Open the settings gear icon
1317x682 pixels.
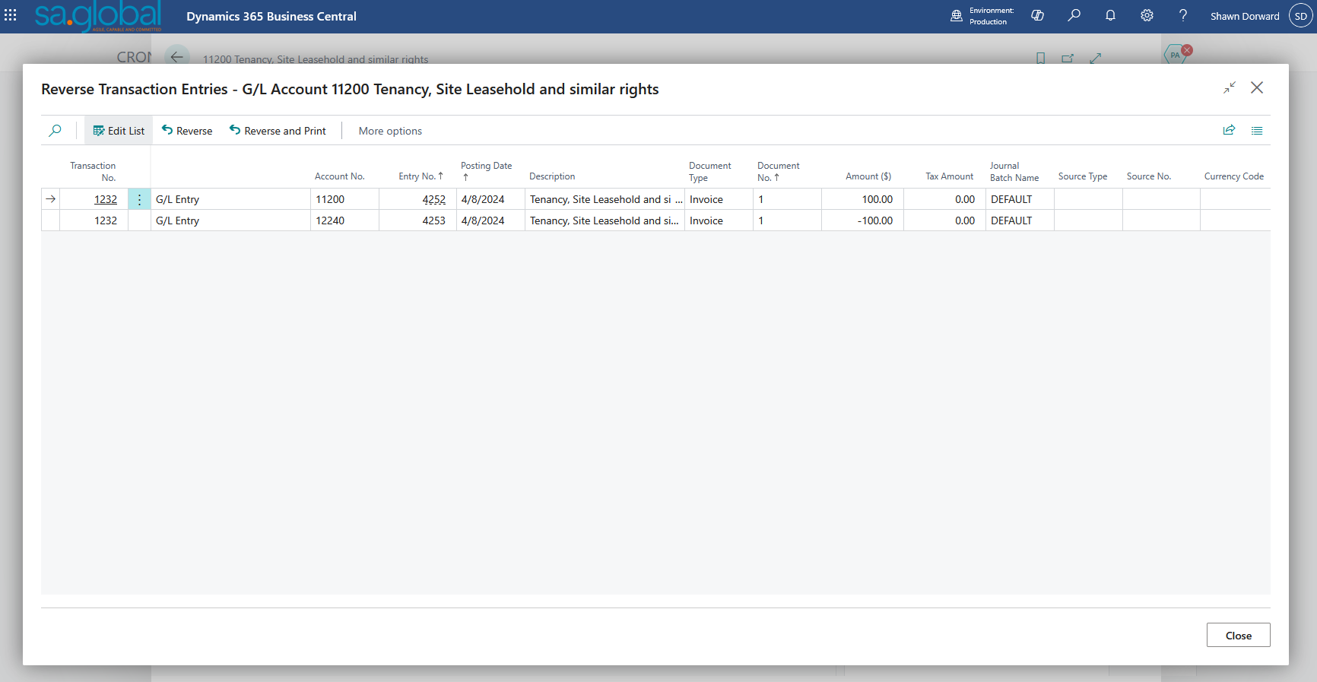click(x=1147, y=15)
